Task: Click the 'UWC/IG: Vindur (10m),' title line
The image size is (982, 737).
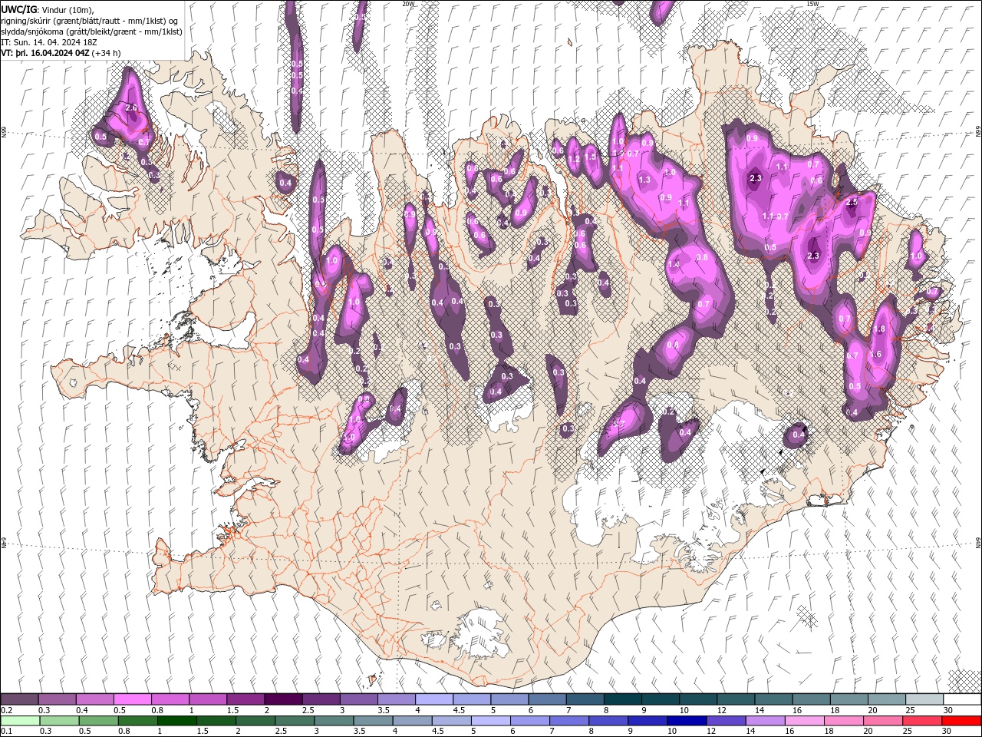Action: tap(48, 8)
